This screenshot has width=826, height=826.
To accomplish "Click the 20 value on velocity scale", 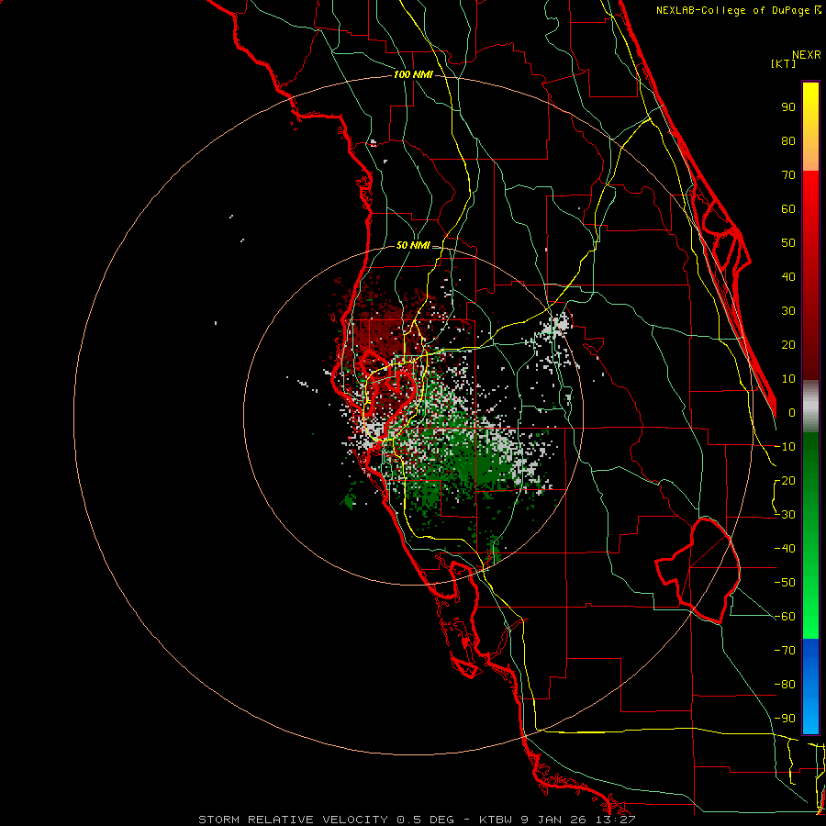I will point(788,345).
